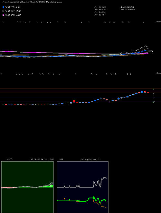Viewport: 161px width, 213px height.
Task: Click the price axis label 3
Action: pyautogui.click(x=154, y=98)
